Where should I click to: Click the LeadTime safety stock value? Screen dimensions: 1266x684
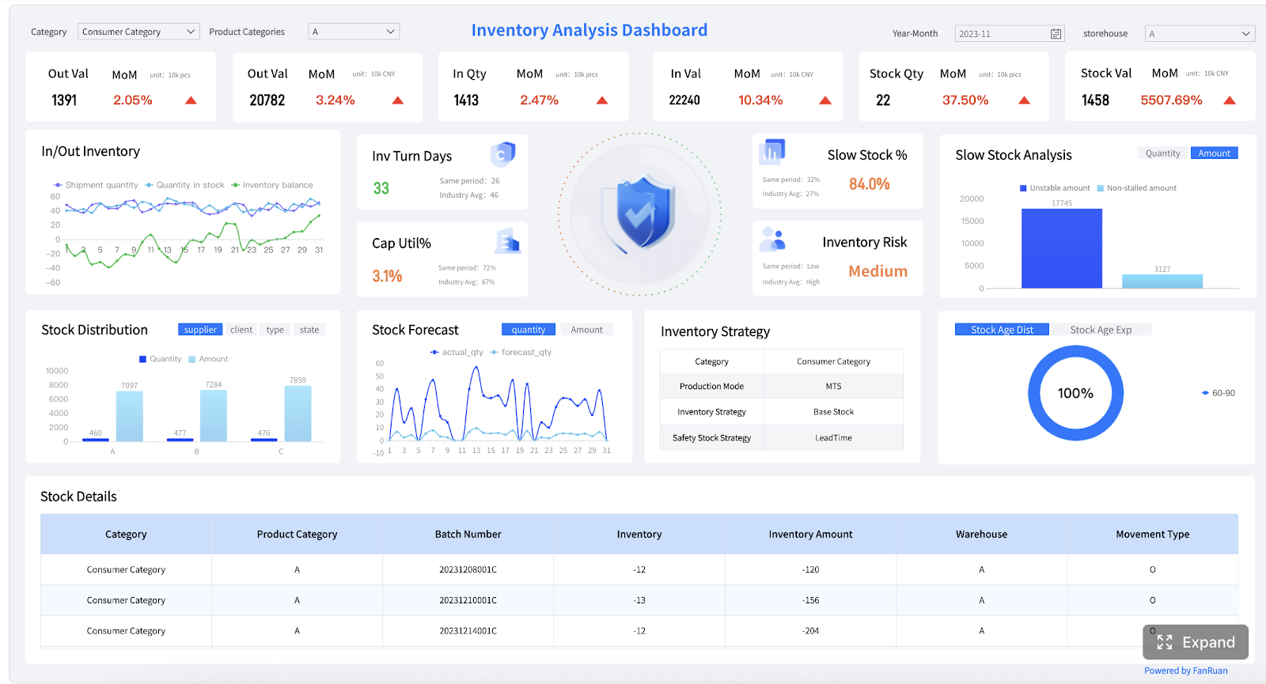tap(833, 438)
